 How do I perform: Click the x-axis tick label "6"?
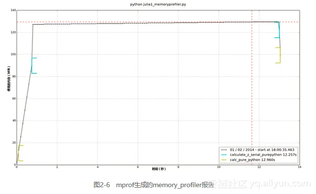138,167
